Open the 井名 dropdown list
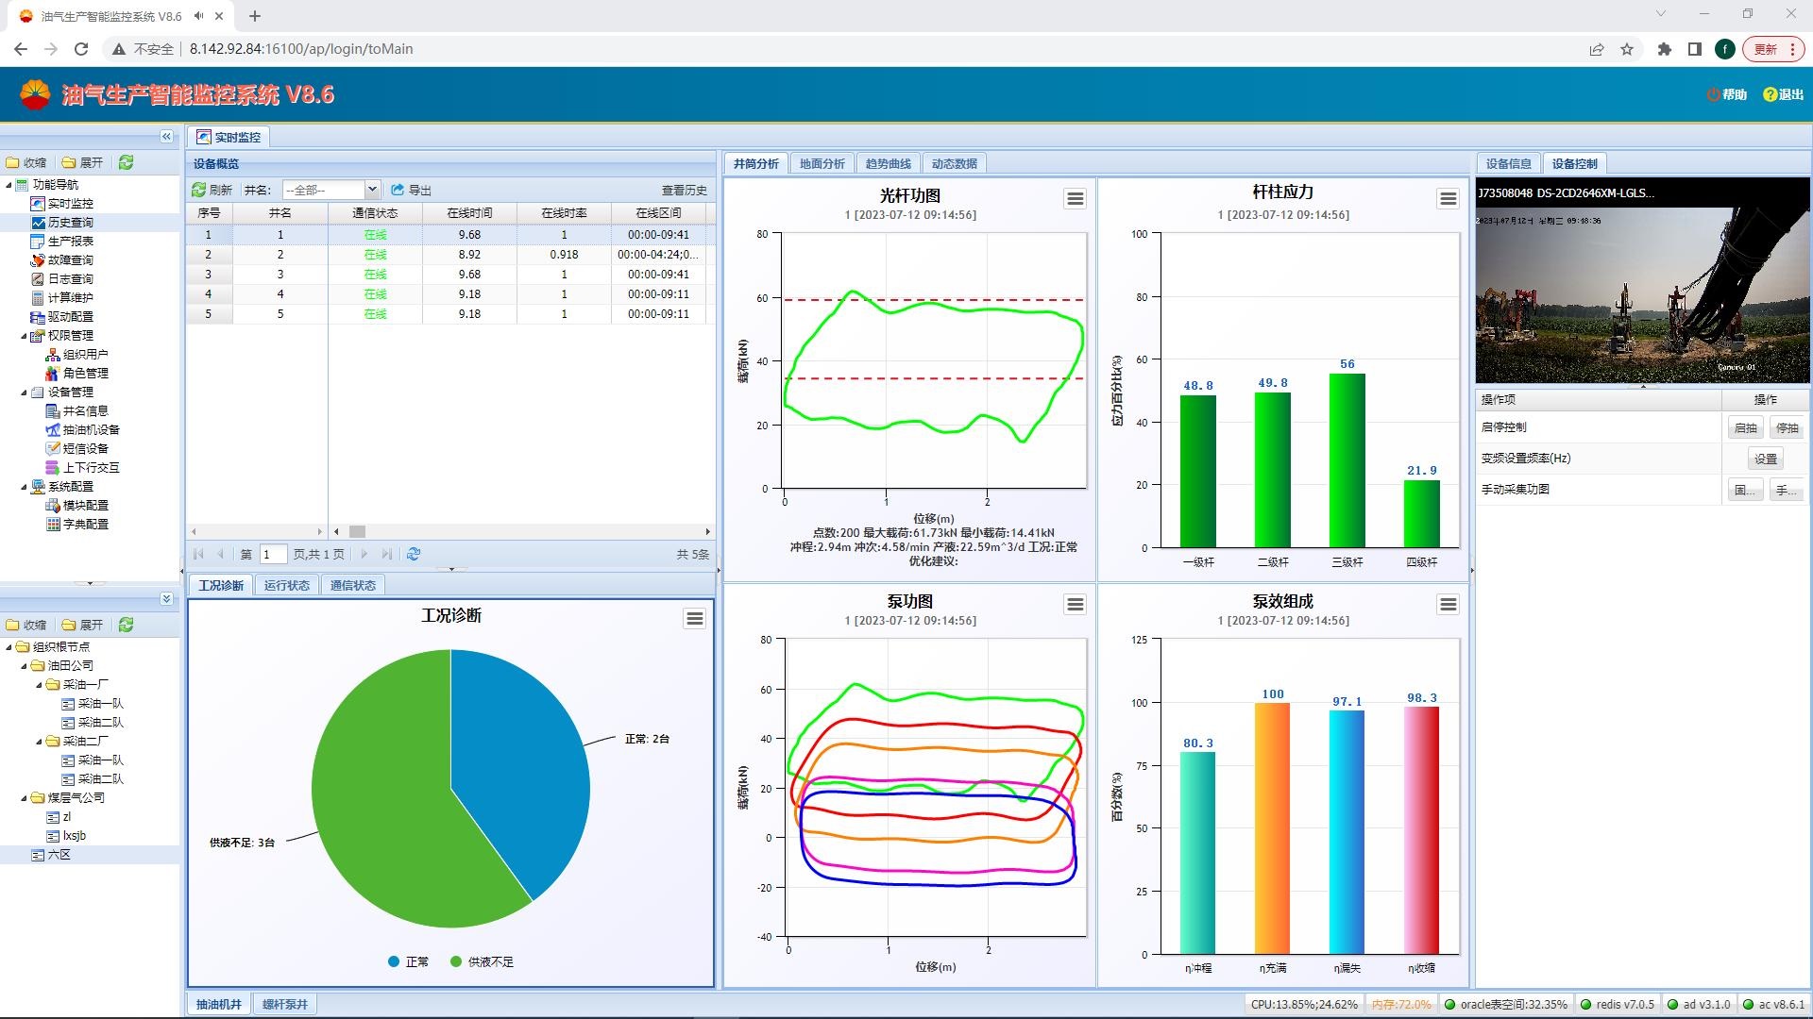 click(x=372, y=190)
